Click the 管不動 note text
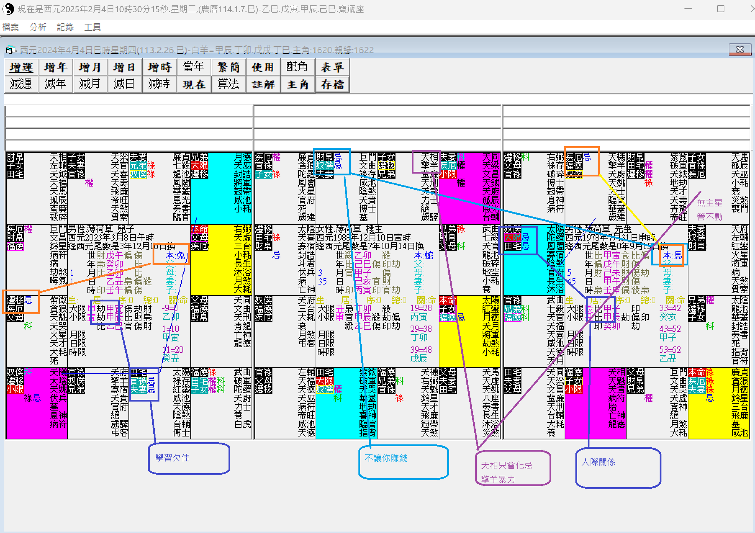Screen dimensions: 755x533 pos(710,216)
